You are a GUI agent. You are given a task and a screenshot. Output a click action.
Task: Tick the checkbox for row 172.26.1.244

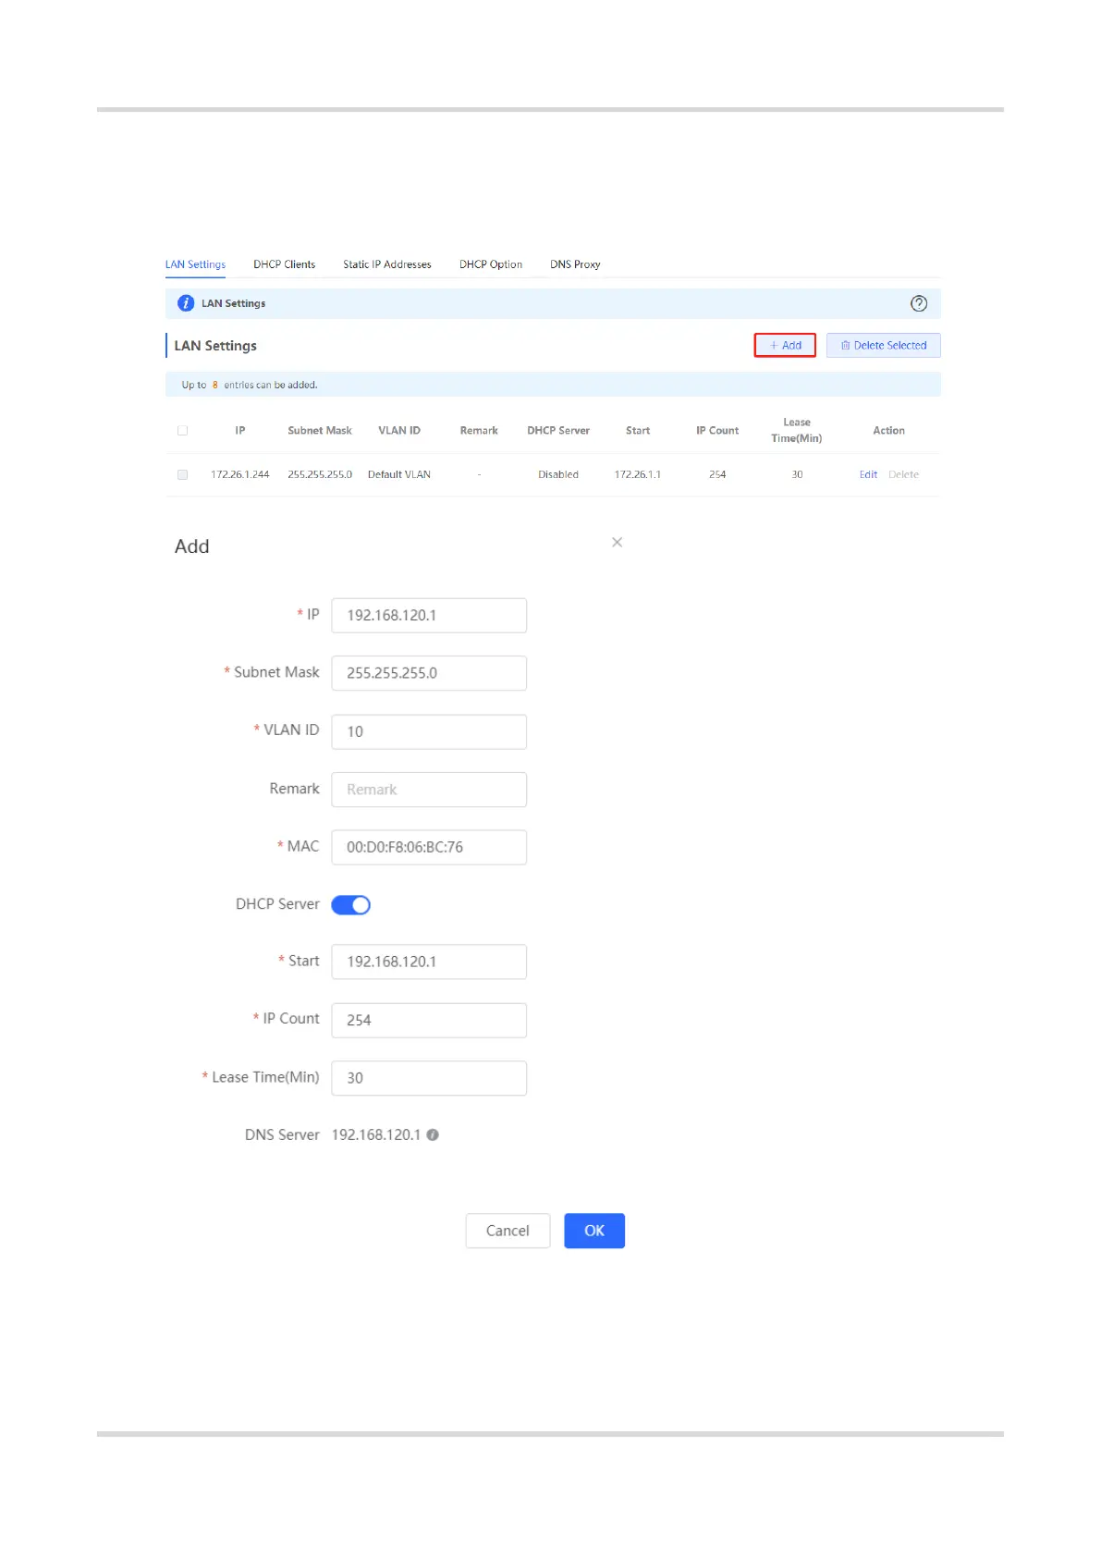[182, 474]
